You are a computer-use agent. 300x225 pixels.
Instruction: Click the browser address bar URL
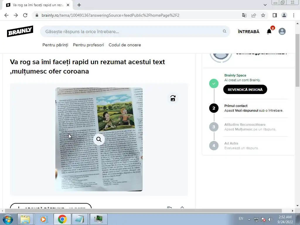tap(110, 15)
